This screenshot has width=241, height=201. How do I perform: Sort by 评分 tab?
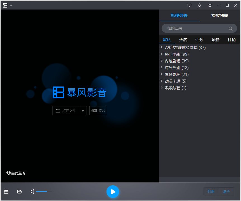[x=199, y=40]
